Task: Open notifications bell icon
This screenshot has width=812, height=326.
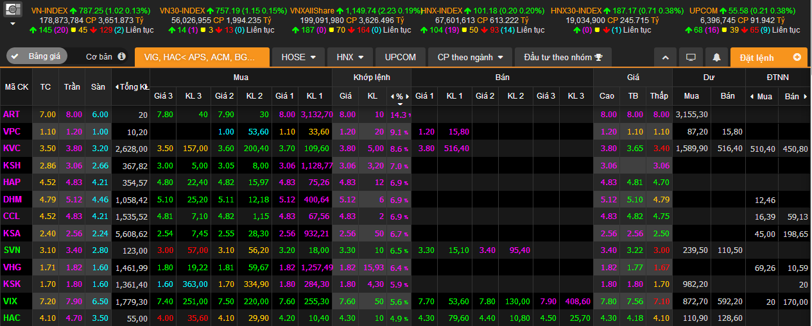Action: click(717, 57)
